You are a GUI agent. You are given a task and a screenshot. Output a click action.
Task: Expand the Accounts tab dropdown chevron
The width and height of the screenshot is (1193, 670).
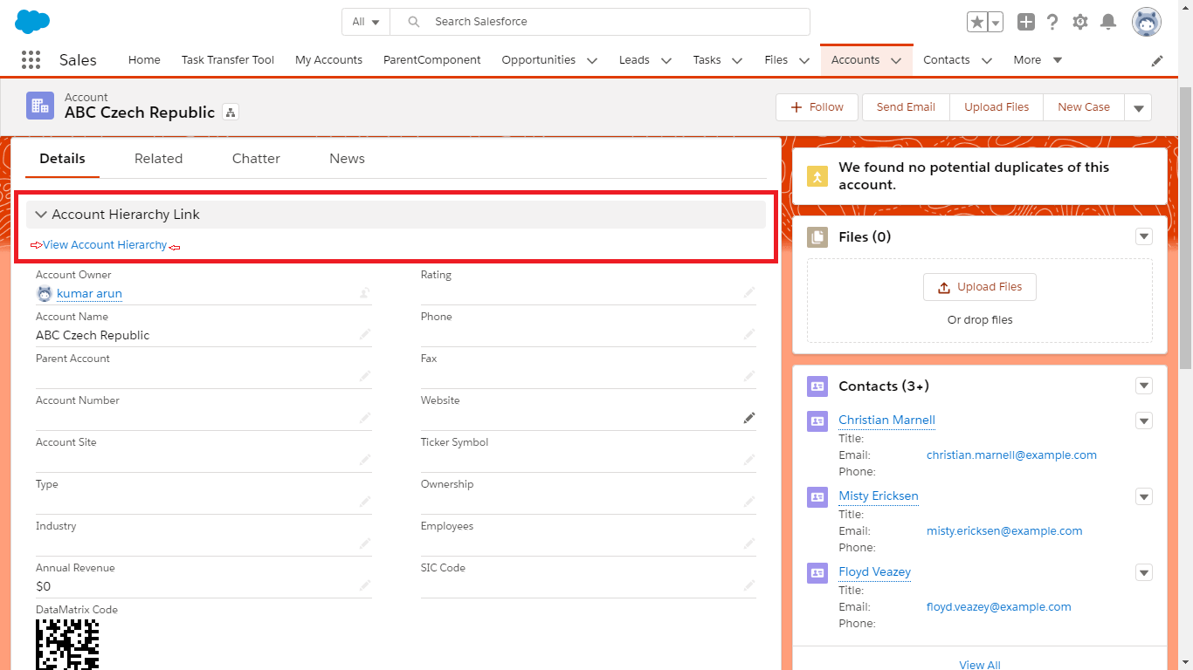point(896,60)
